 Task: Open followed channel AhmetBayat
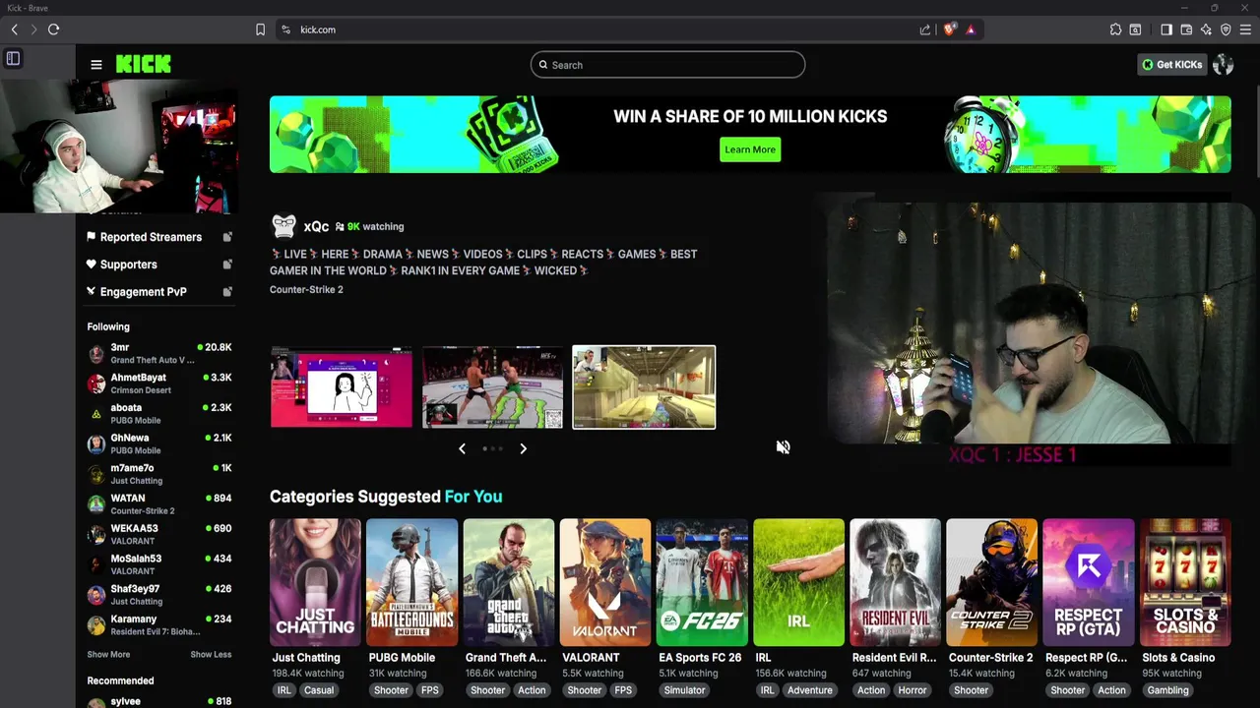click(158, 383)
